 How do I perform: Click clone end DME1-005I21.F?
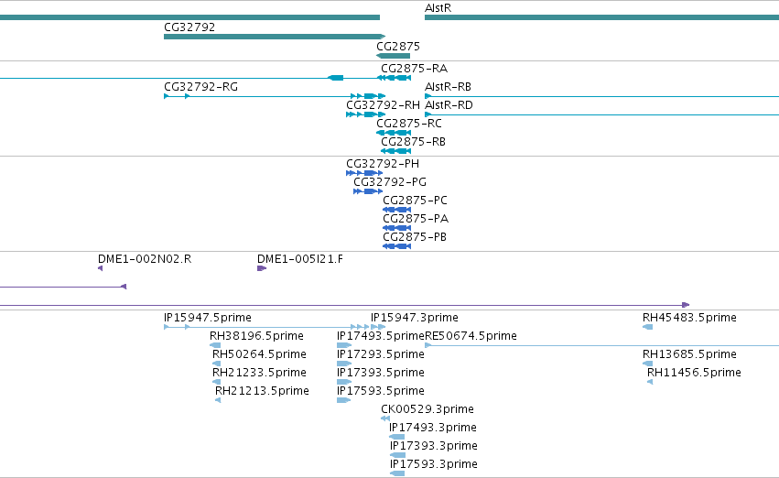point(300,259)
